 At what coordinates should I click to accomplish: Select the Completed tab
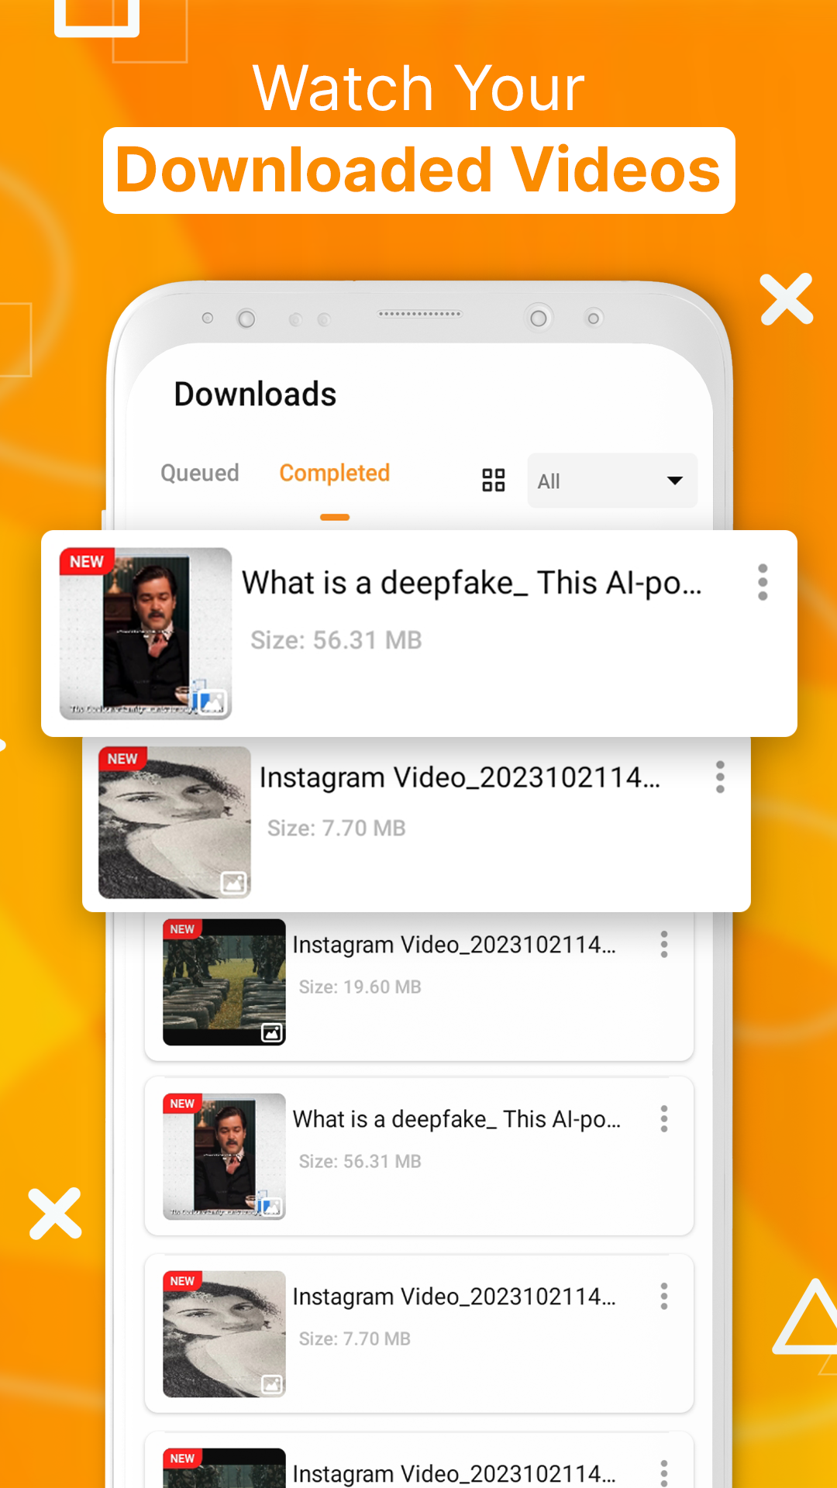click(x=334, y=473)
